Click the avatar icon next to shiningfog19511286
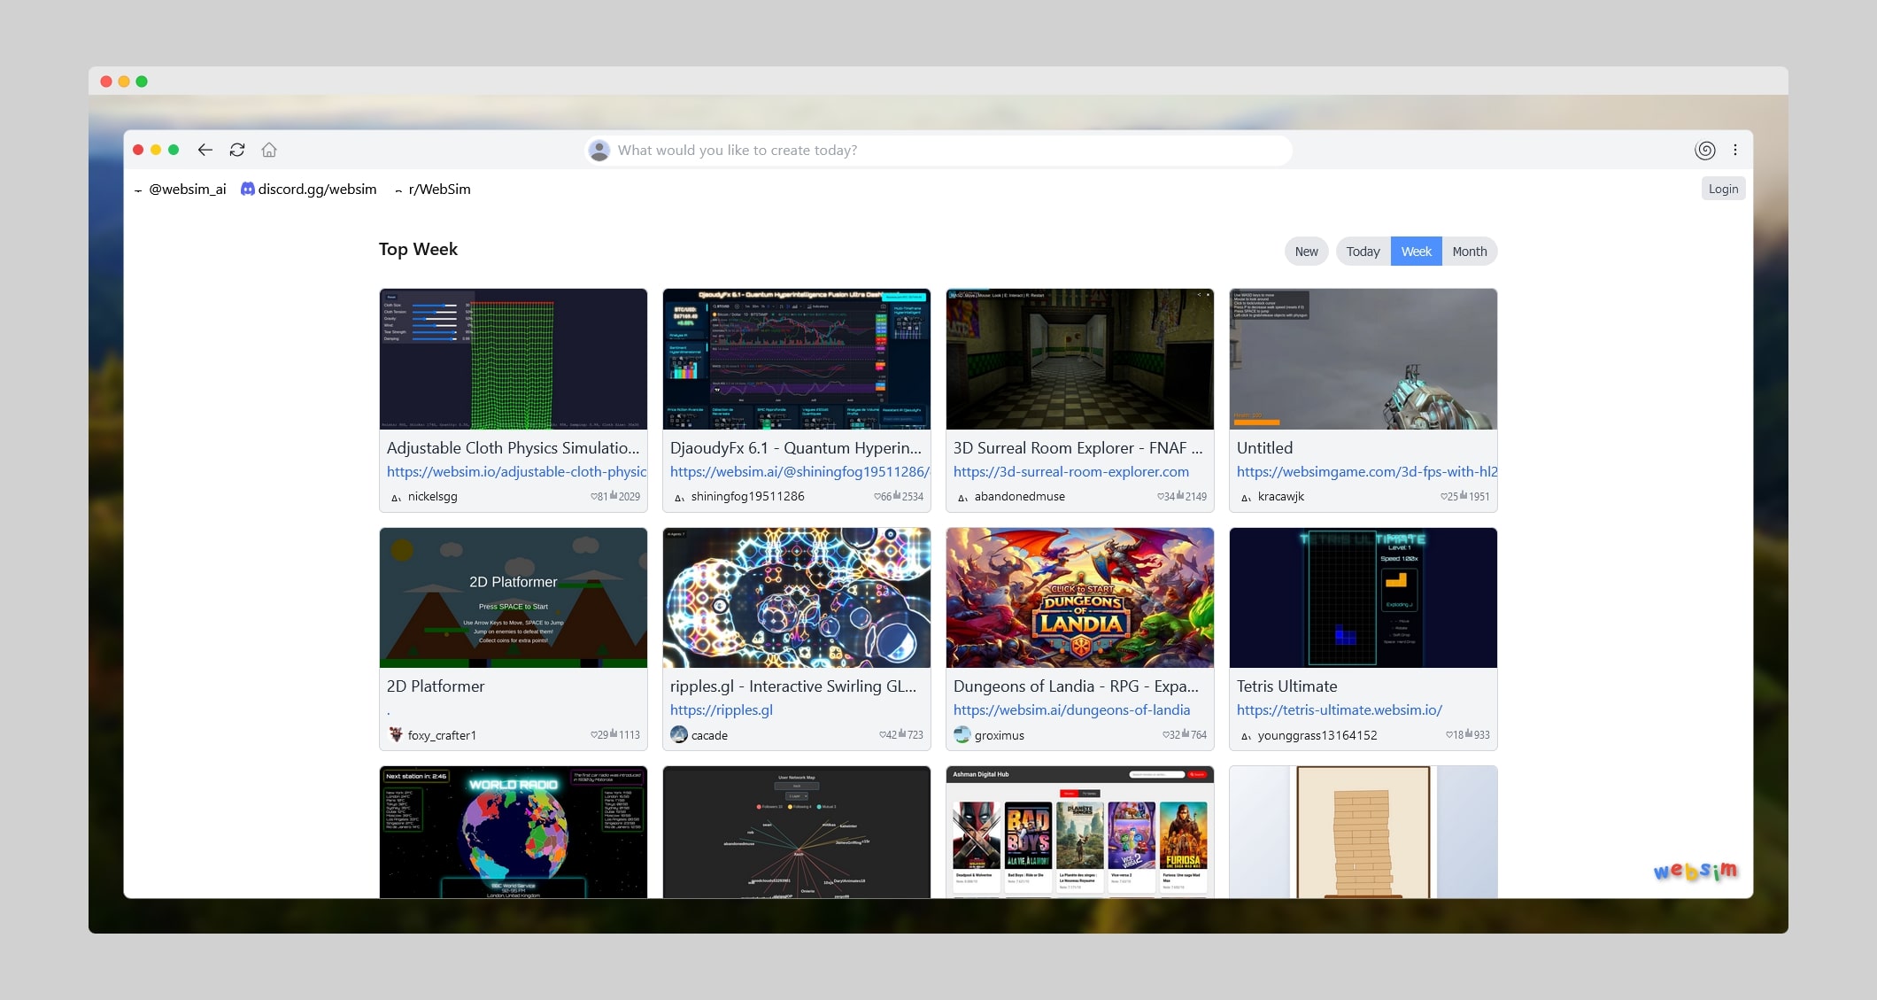Image resolution: width=1877 pixels, height=1000 pixels. coord(679,497)
